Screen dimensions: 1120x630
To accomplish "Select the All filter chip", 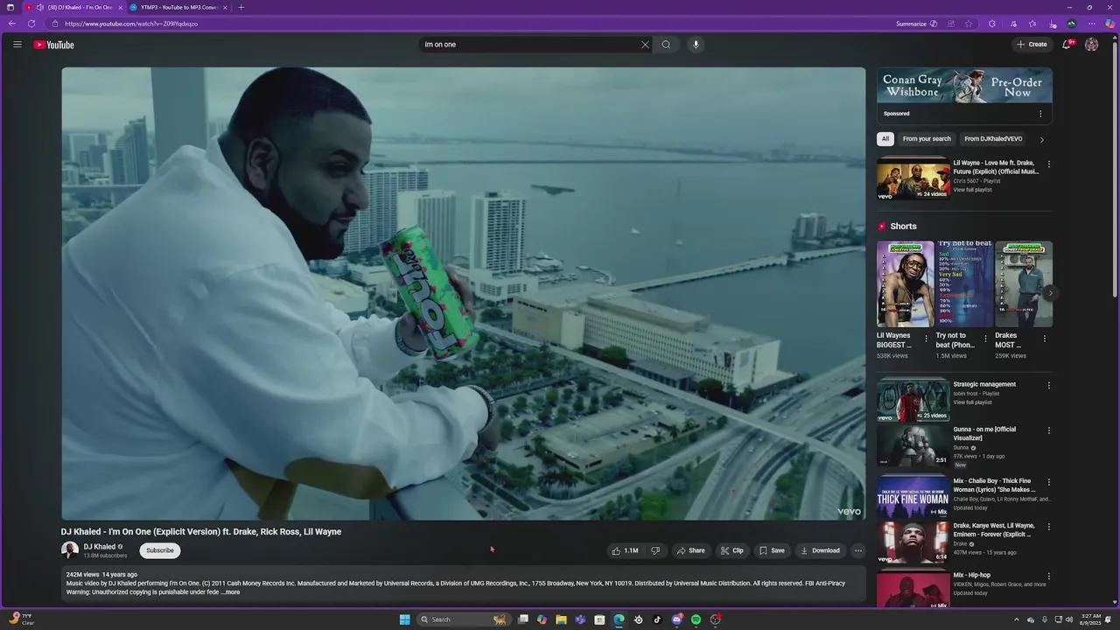I will click(885, 139).
